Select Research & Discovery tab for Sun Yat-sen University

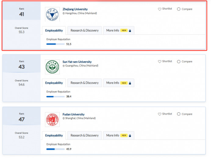point(84,83)
